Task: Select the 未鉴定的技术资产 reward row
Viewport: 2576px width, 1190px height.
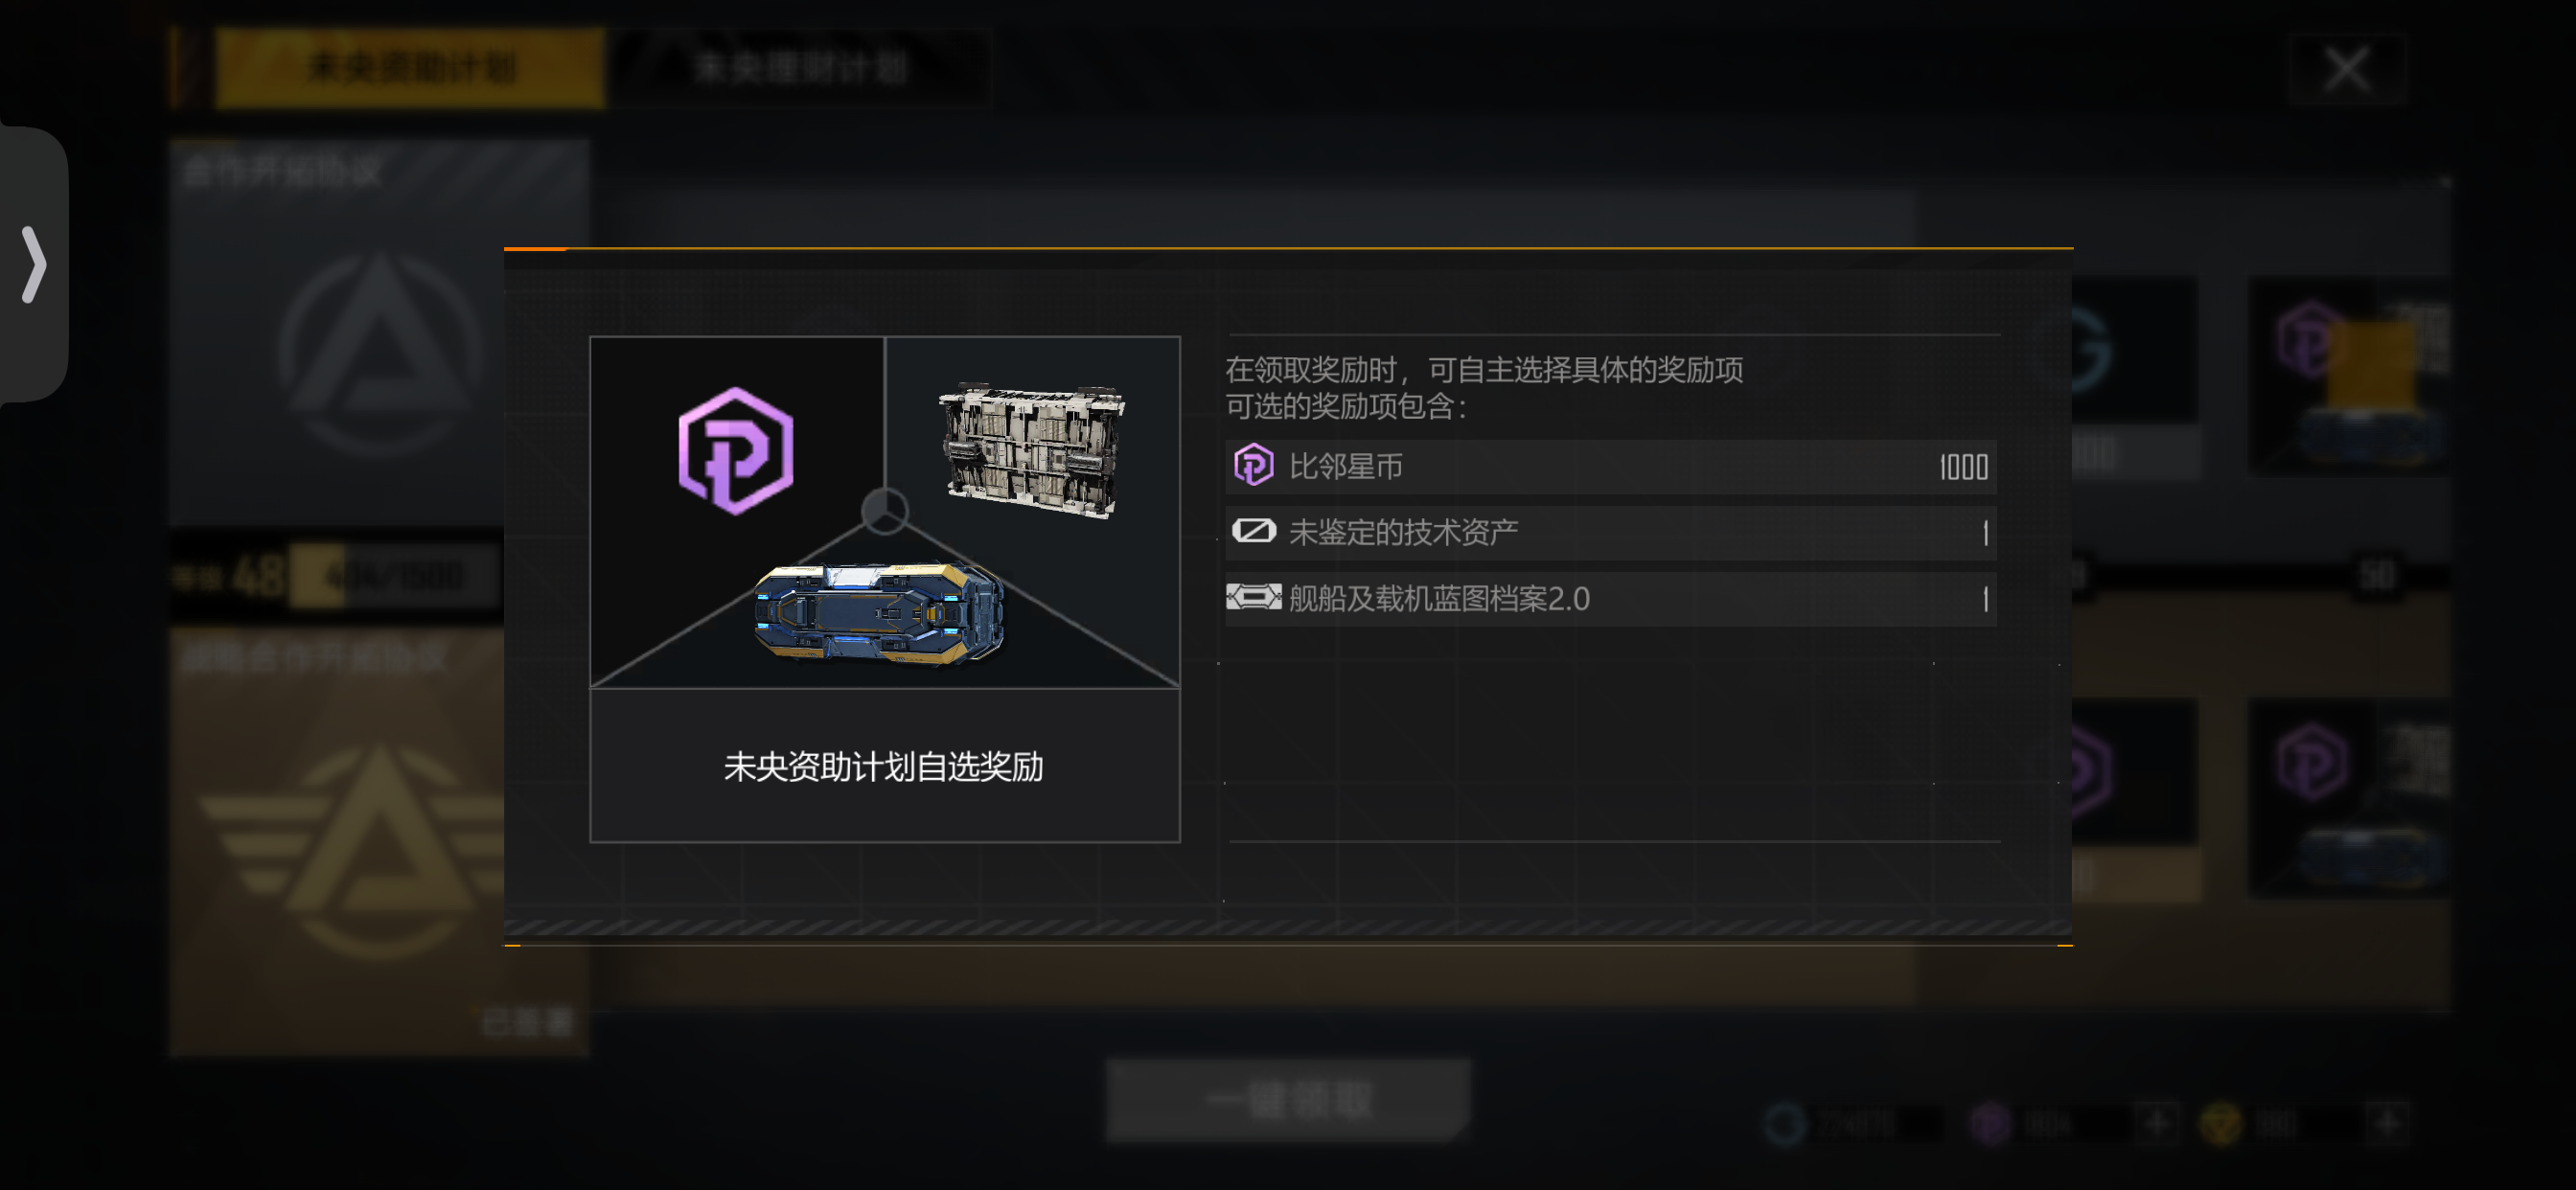Action: [1610, 532]
